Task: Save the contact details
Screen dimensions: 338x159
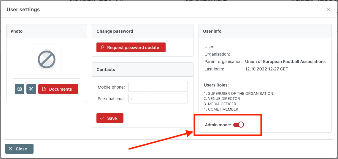Action: pos(110,118)
